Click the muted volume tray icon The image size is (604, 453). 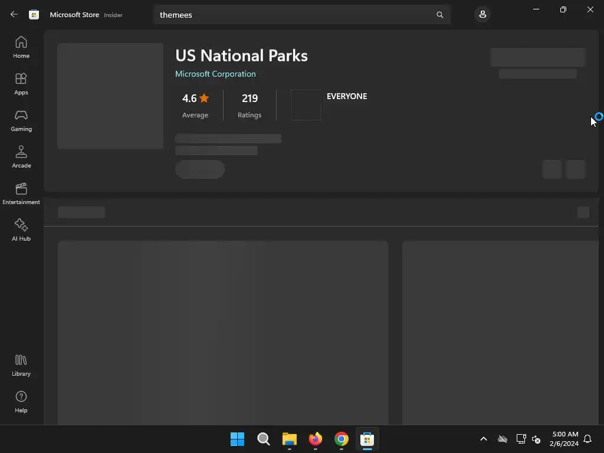(536, 439)
